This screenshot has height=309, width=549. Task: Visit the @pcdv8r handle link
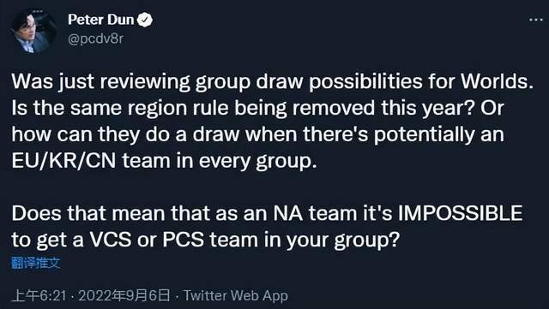(95, 39)
